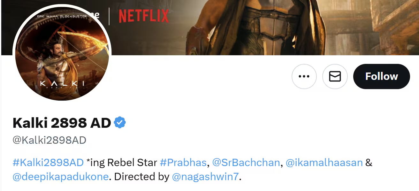419x191 pixels.
Task: Open the #Kalki2898AD hashtag link
Action: (48, 163)
